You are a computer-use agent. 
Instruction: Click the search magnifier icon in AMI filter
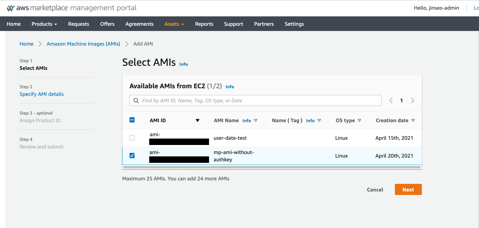pos(136,101)
